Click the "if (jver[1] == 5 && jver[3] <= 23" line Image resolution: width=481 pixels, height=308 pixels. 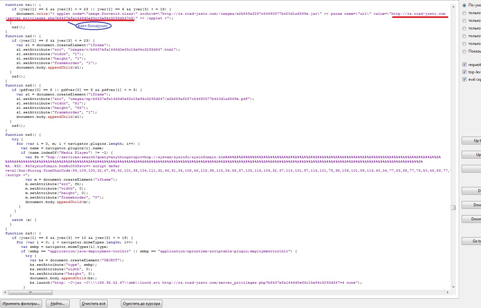(91, 9)
